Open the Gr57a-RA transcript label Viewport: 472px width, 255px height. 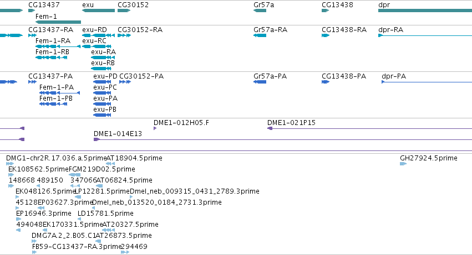click(270, 30)
